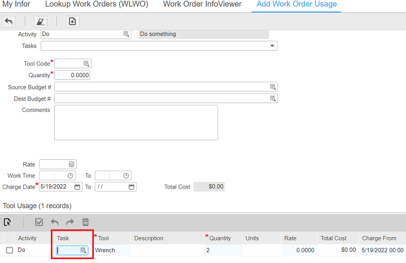This screenshot has width=406, height=263.
Task: Click the back arrow toolbar icon
Action: tap(9, 22)
